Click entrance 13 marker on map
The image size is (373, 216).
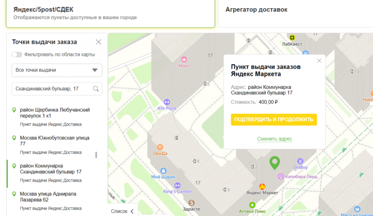click(x=354, y=71)
